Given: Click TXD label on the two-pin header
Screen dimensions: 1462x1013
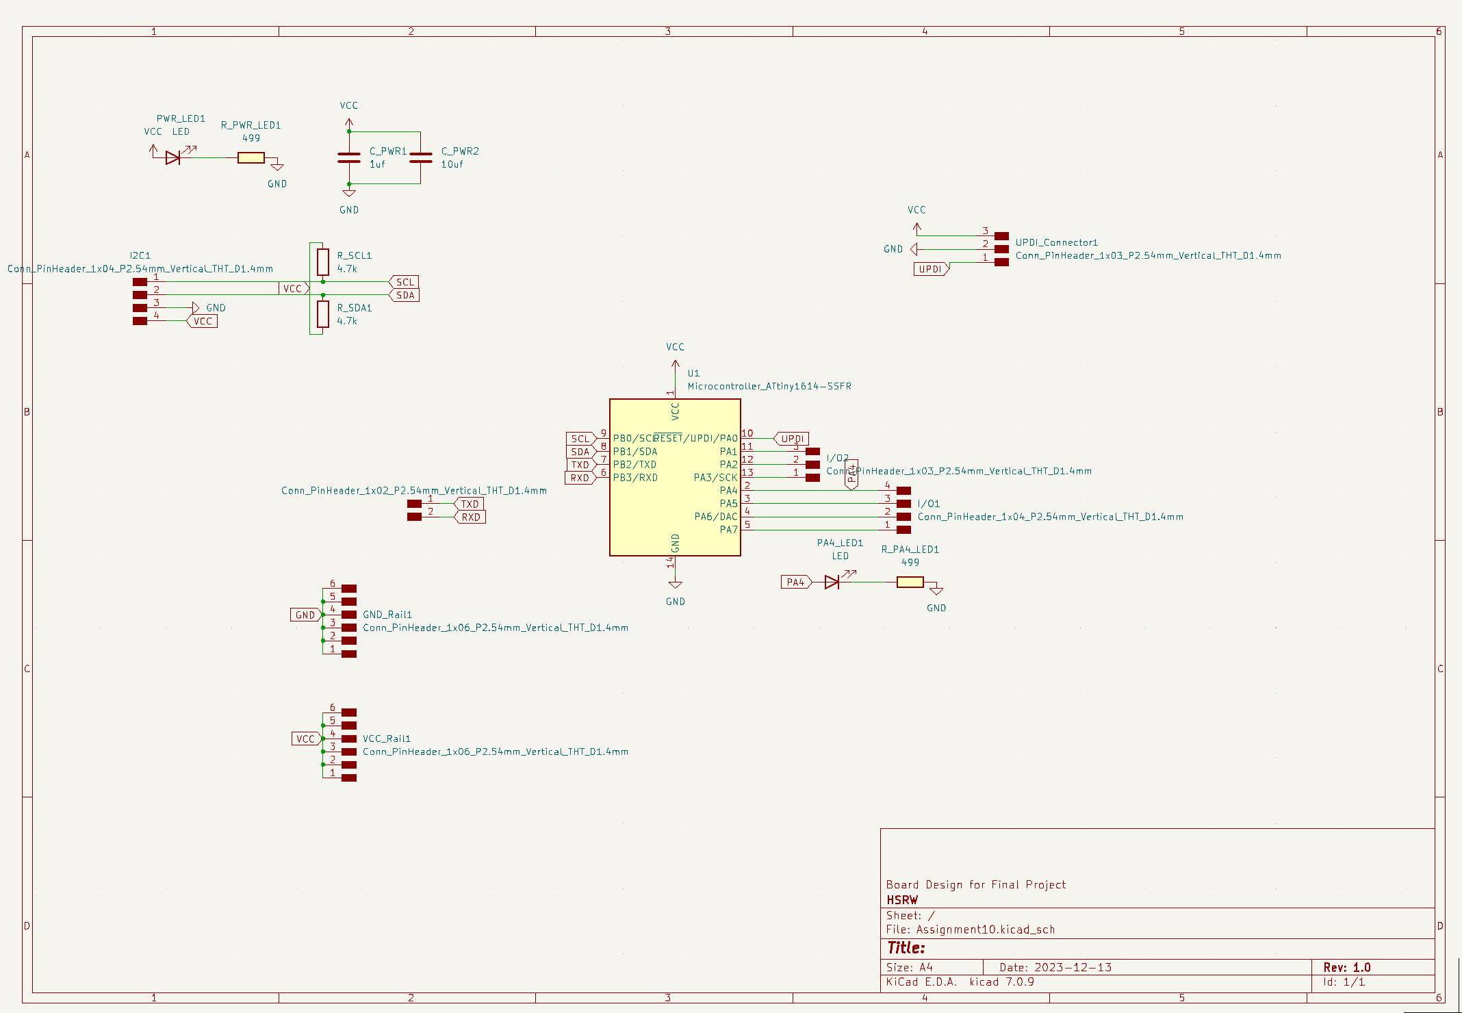Looking at the screenshot, I should click(x=469, y=504).
